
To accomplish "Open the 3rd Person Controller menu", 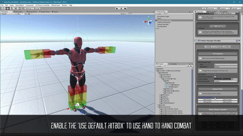I will [x=42, y=5].
